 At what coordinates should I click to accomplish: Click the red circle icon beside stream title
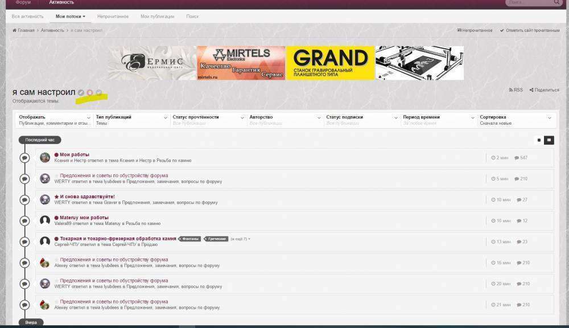90,92
